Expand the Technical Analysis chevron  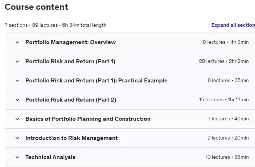point(17,157)
